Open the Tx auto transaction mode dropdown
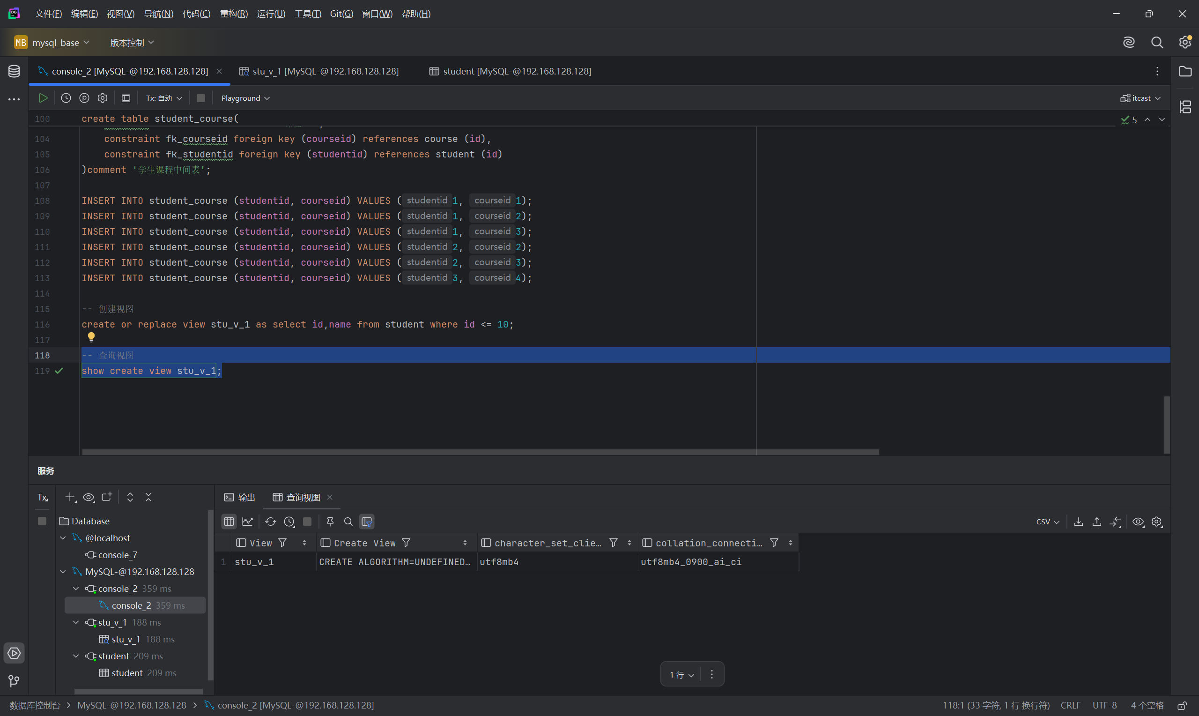Screen dimensions: 1199x716 pyautogui.click(x=164, y=98)
